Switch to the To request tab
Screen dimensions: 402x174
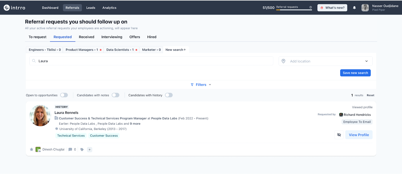(37, 37)
